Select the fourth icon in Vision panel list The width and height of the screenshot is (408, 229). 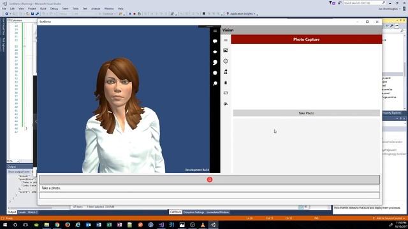pos(226,72)
